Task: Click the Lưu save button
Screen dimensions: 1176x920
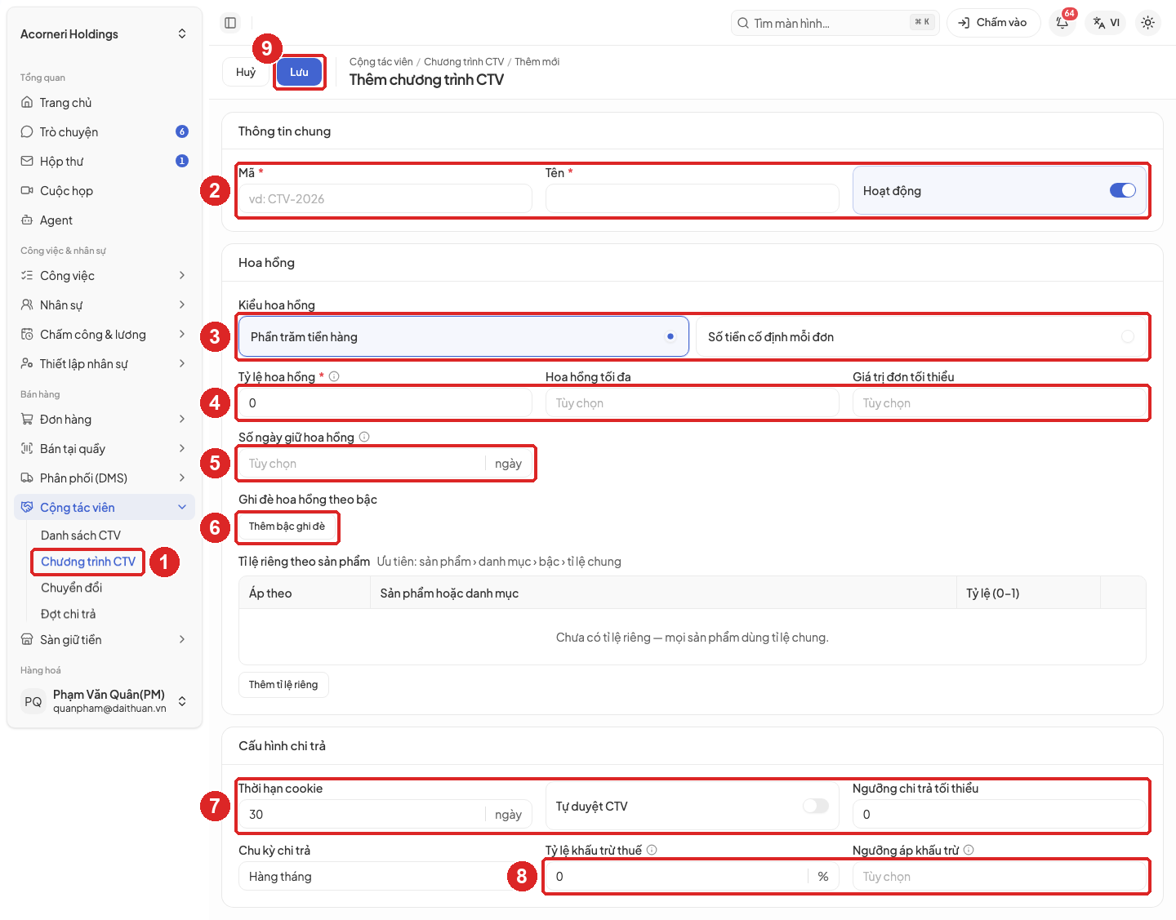Action: (299, 72)
